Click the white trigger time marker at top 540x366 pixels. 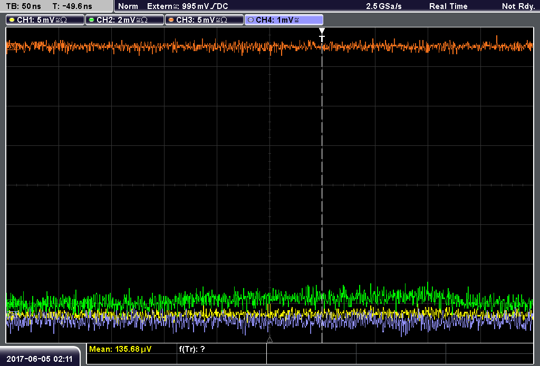[x=322, y=35]
